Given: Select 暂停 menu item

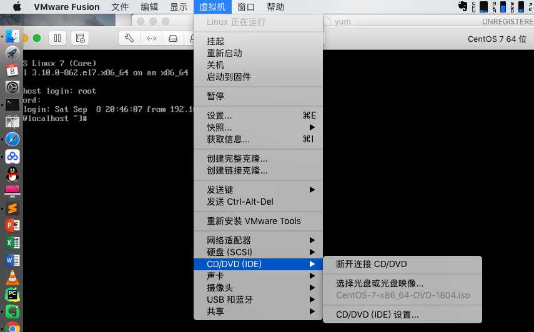Looking at the screenshot, I should [x=258, y=96].
